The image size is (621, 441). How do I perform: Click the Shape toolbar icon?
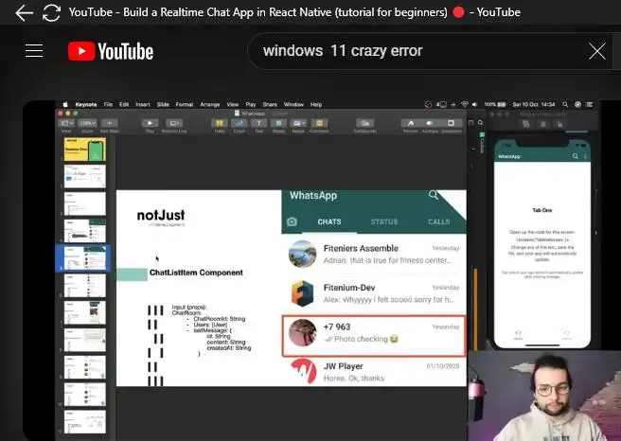point(278,123)
